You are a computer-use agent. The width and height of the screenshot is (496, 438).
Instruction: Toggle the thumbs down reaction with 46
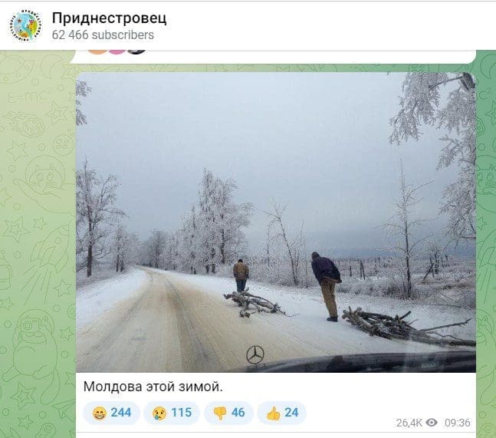228,413
